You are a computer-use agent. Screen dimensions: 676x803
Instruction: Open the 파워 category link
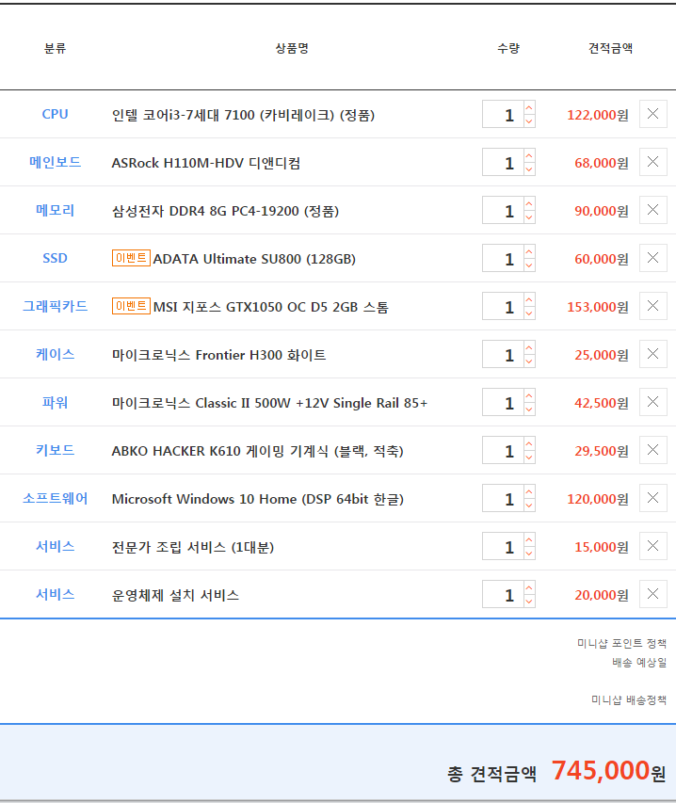pyautogui.click(x=55, y=403)
